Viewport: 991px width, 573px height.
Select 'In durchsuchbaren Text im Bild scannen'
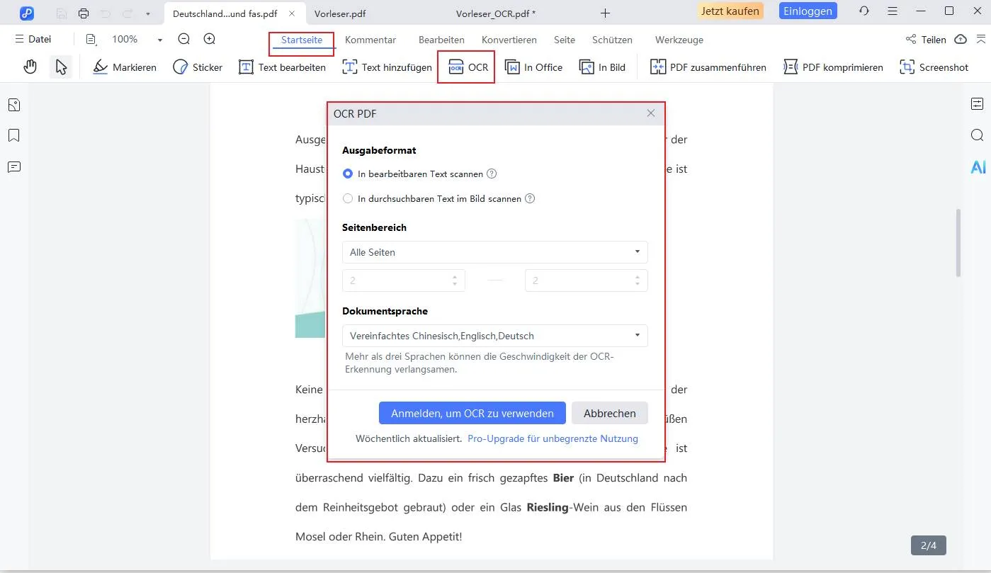[348, 199]
